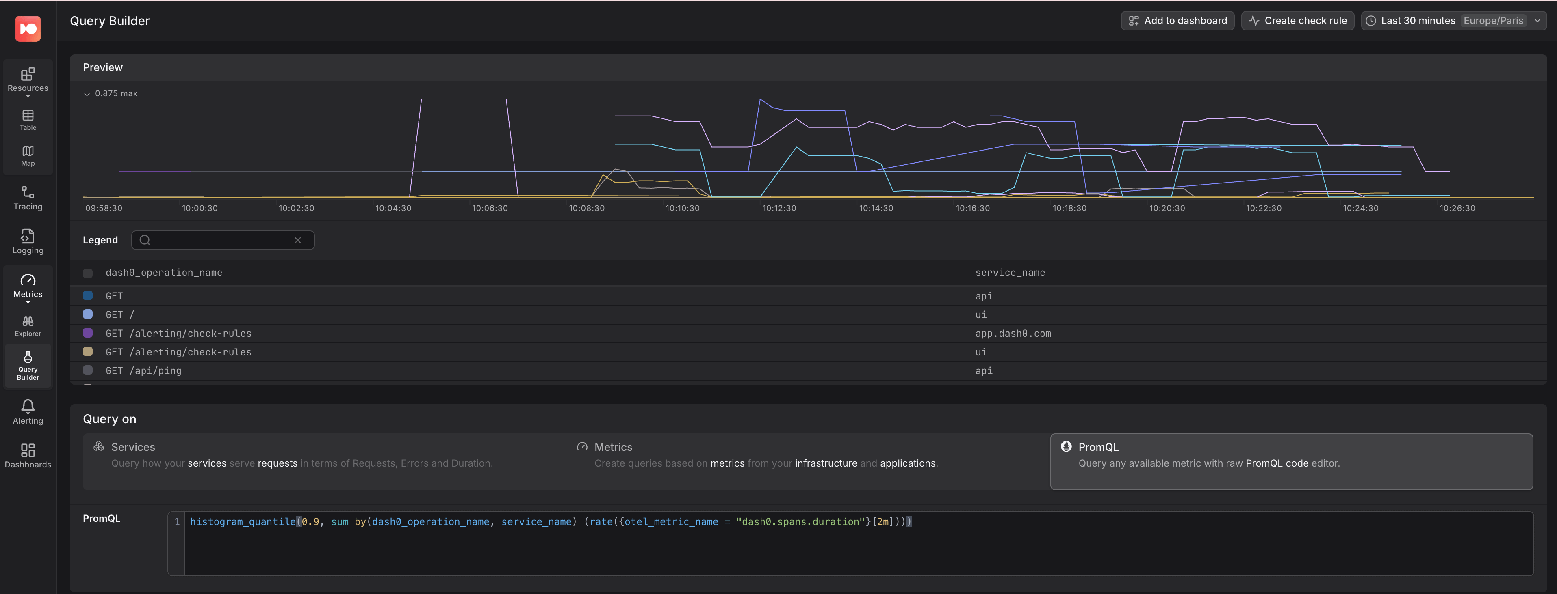Go to Alerting in the sidebar
This screenshot has width=1557, height=594.
click(x=28, y=412)
